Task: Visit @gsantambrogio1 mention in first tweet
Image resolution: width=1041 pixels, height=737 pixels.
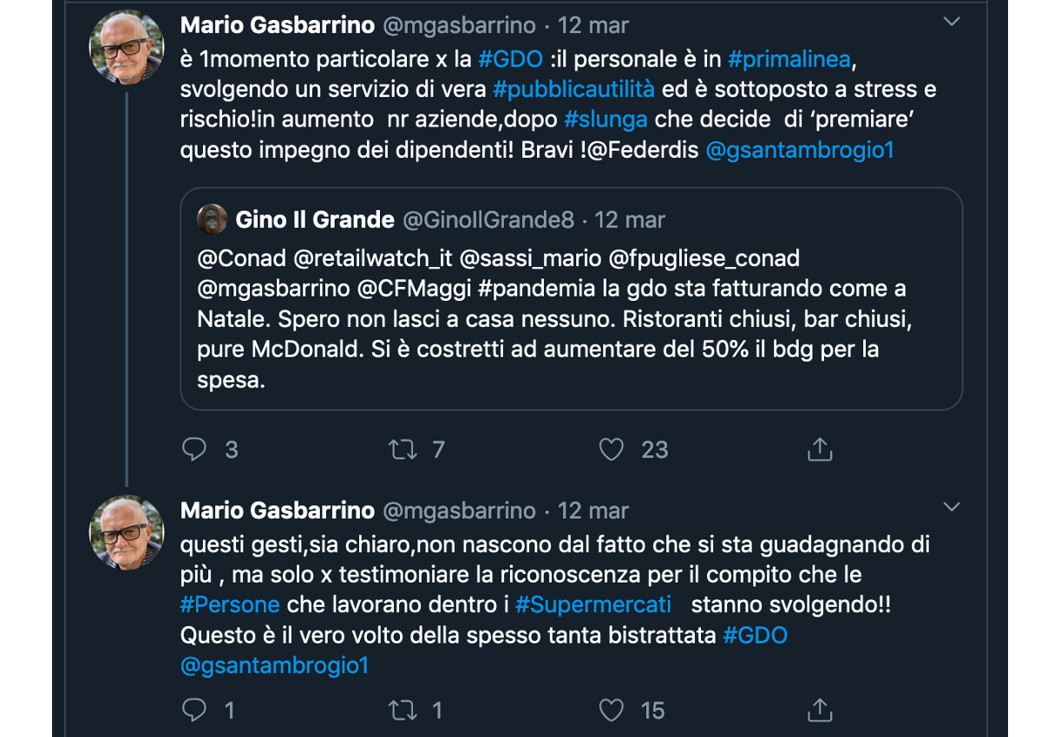Action: coord(800,150)
